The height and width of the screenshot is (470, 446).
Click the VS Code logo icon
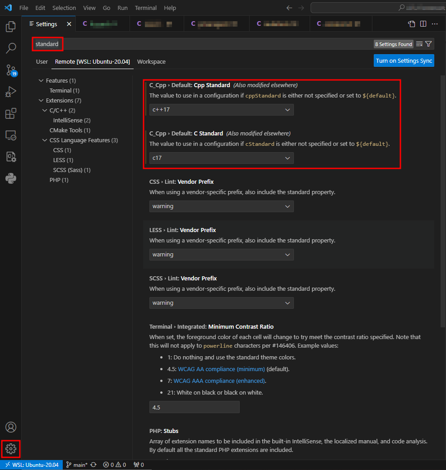click(x=9, y=8)
